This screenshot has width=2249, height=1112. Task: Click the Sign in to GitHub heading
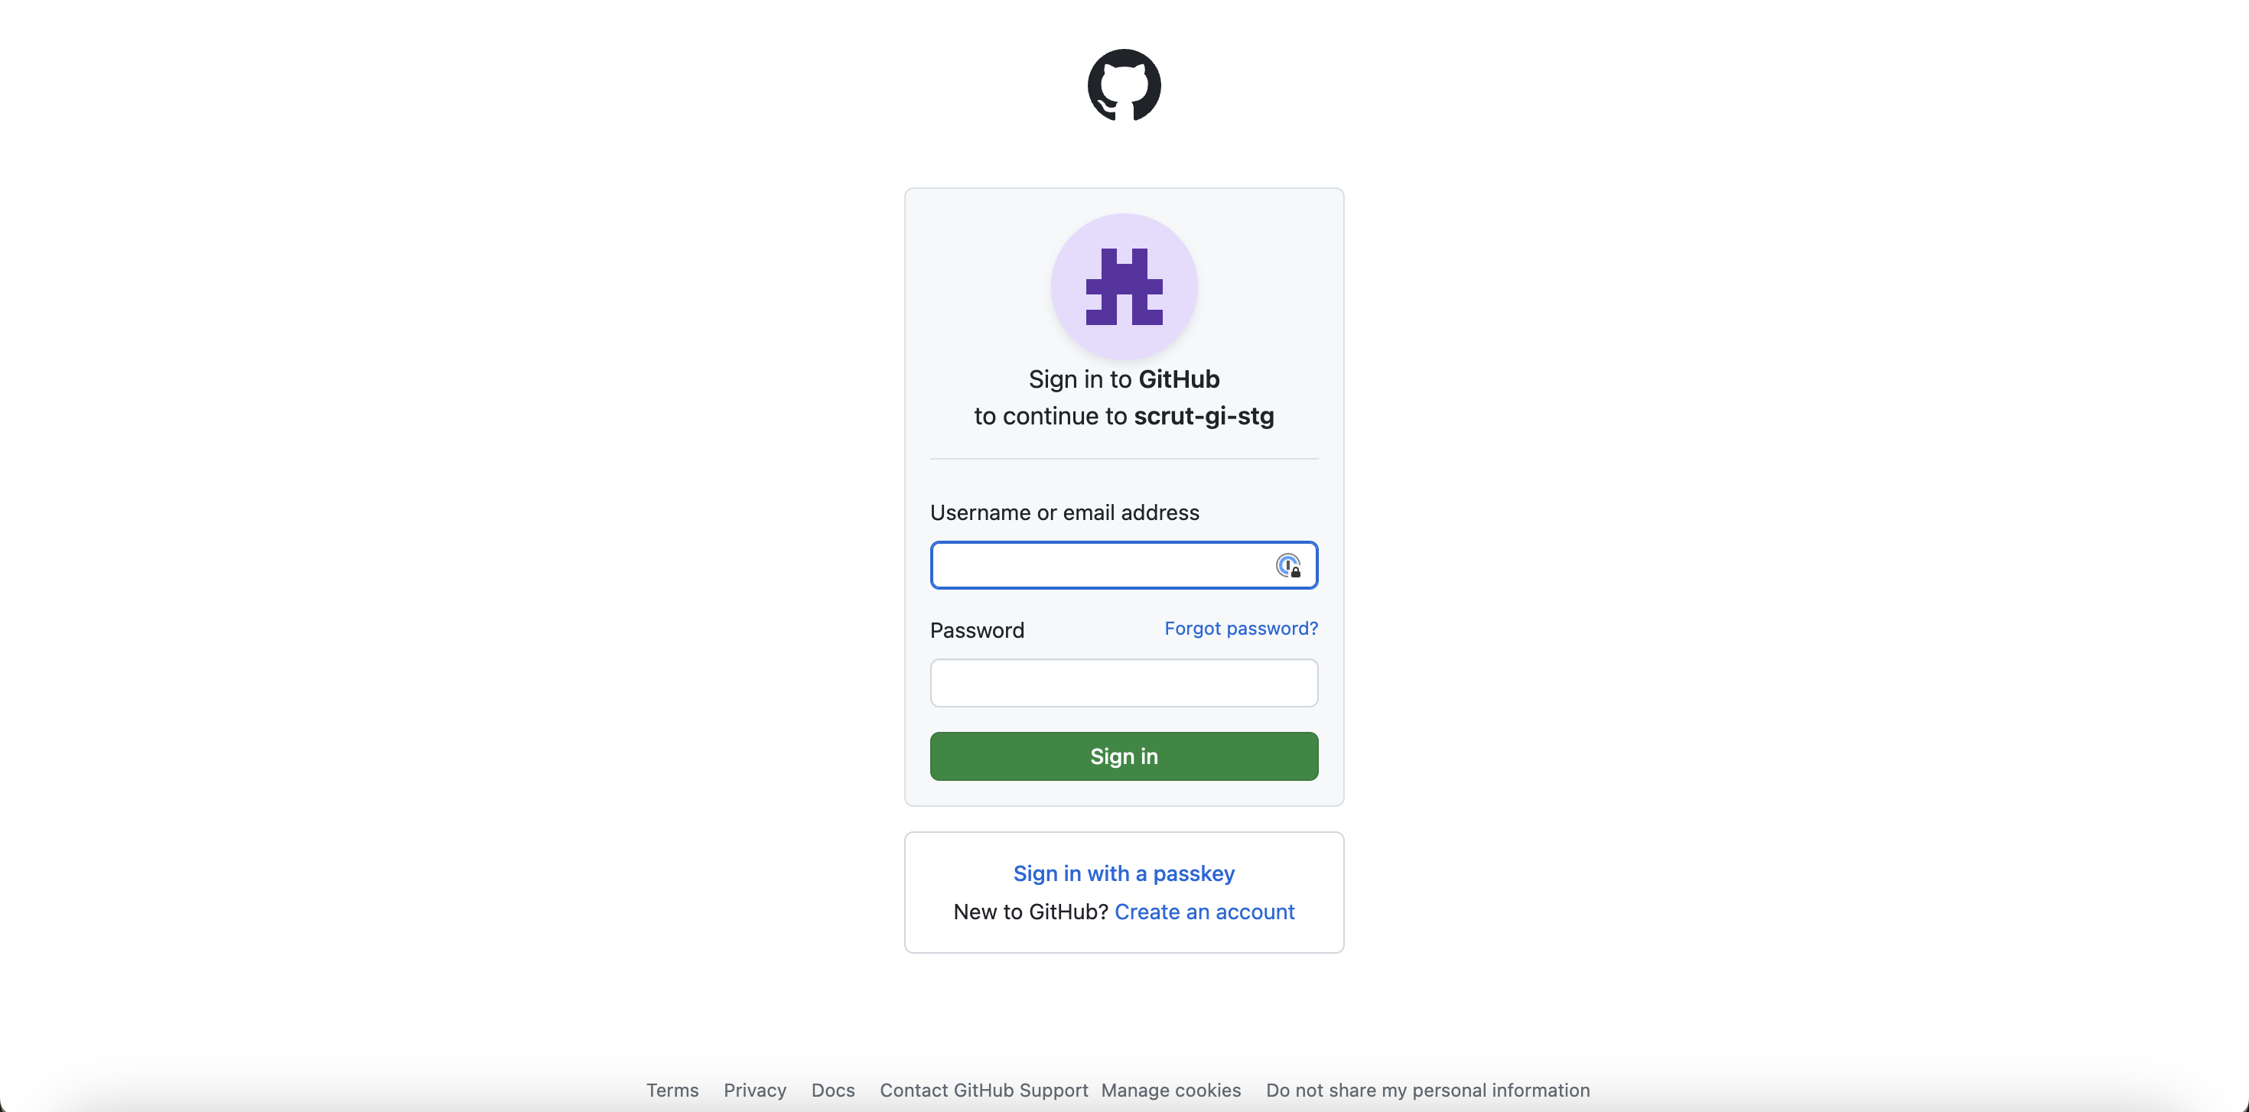point(1124,379)
